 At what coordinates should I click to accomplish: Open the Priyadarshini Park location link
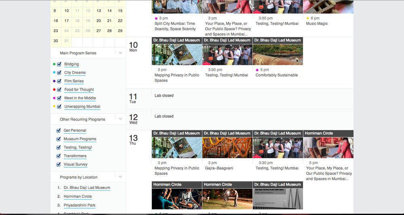pyautogui.click(x=80, y=205)
